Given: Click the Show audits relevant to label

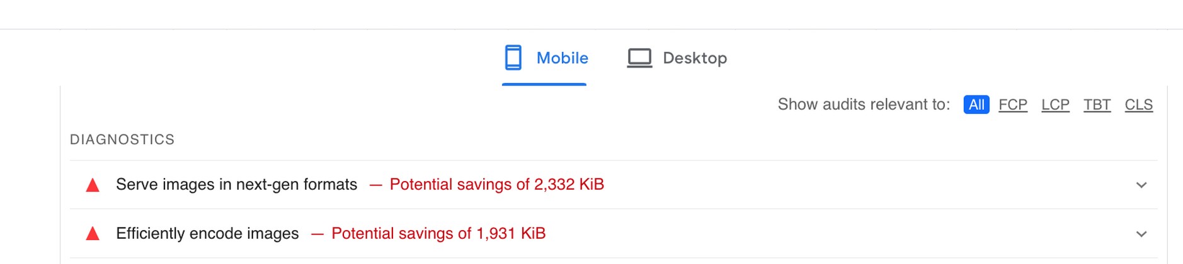Looking at the screenshot, I should click(x=864, y=104).
